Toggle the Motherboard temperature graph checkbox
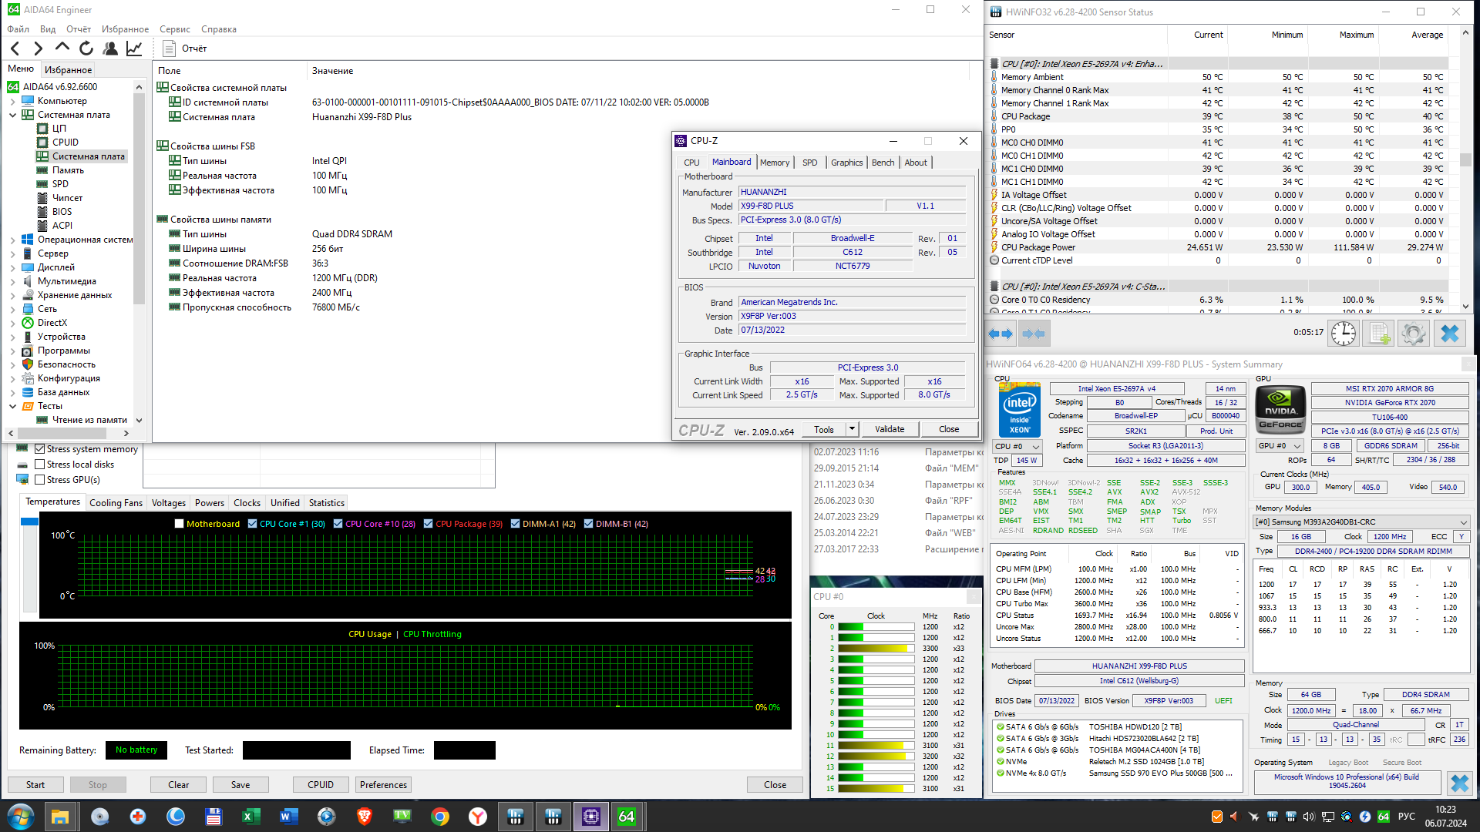This screenshot has height=832, width=1480. 180,524
